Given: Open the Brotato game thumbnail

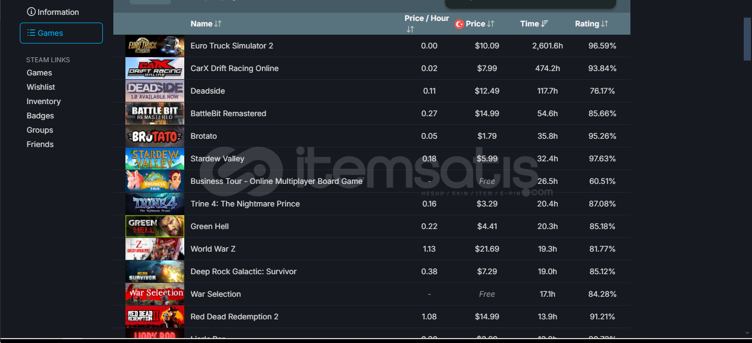Looking at the screenshot, I should pyautogui.click(x=155, y=136).
